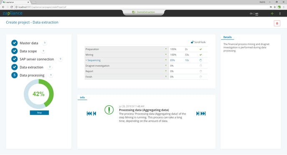Image resolution: width=287 pixels, height=155 pixels.
Task: Jump to last info message
Action: [x=203, y=113]
